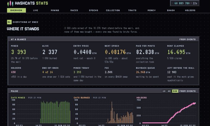This screenshot has width=210, height=126.
Task: Click the Cats Burned bar chart
Action: click(x=103, y=112)
